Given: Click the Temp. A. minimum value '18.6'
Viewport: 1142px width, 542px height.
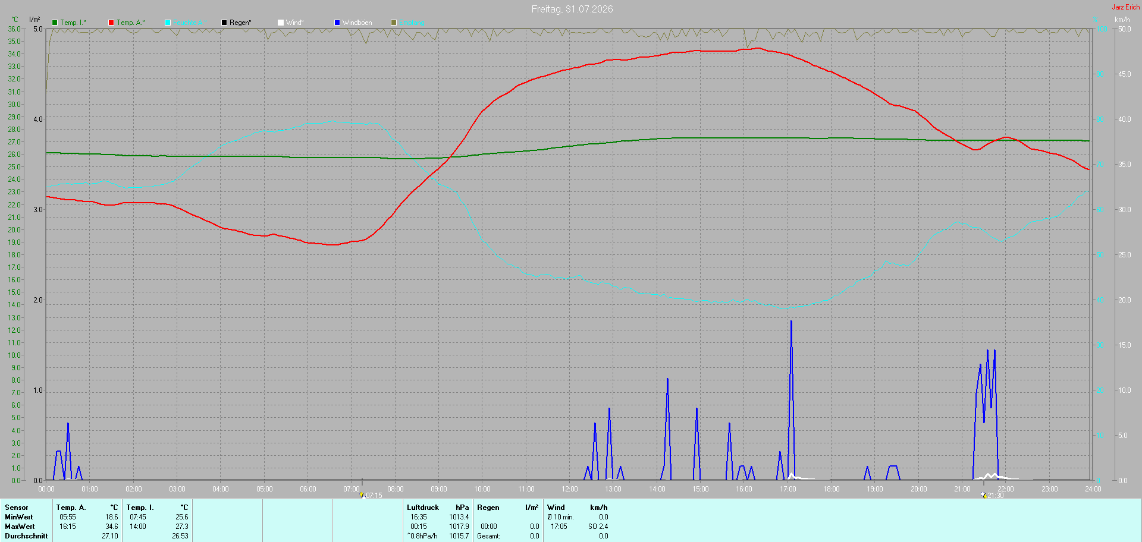Looking at the screenshot, I should coord(112,517).
